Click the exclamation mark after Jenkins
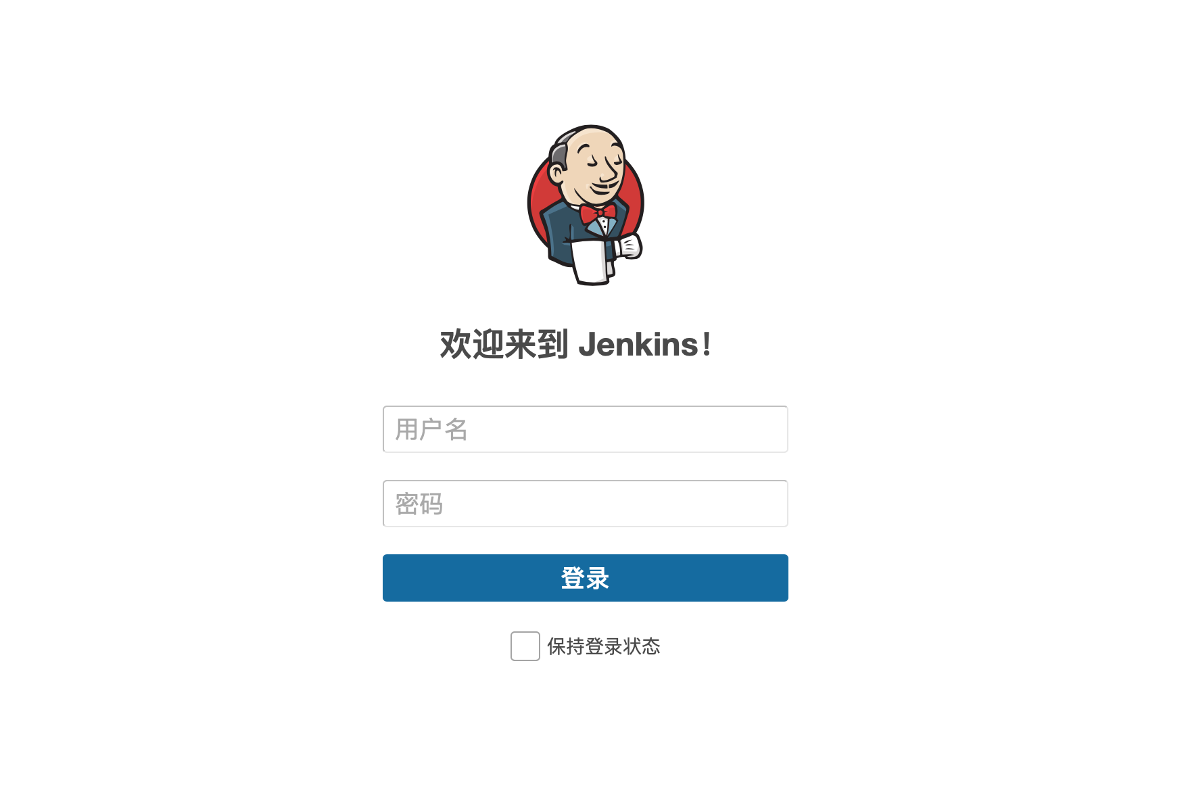The height and width of the screenshot is (799, 1186). (x=707, y=344)
